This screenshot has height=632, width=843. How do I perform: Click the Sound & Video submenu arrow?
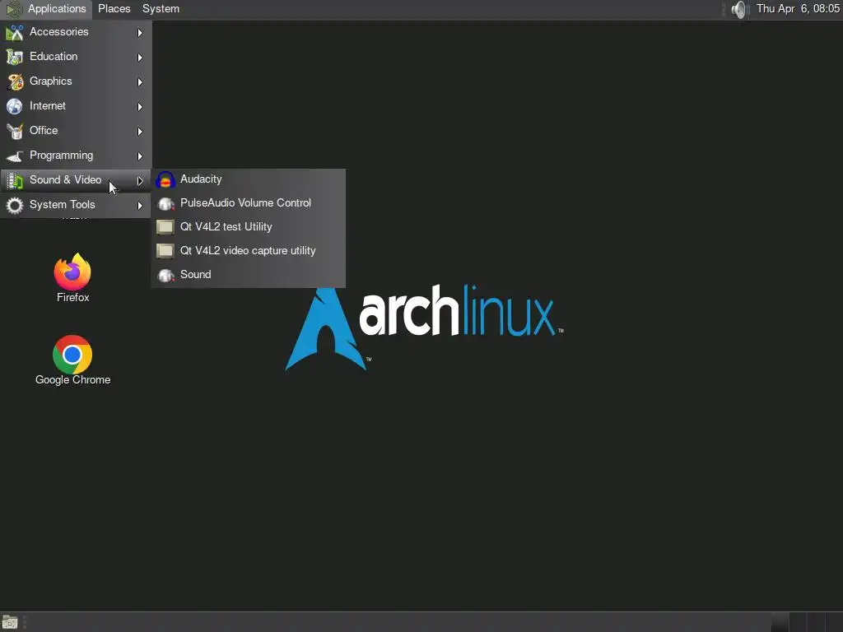(x=140, y=181)
